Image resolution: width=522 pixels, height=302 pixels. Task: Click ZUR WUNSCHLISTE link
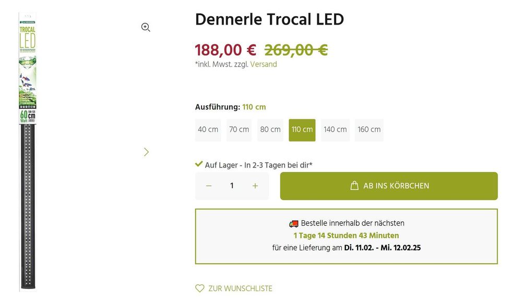240,288
